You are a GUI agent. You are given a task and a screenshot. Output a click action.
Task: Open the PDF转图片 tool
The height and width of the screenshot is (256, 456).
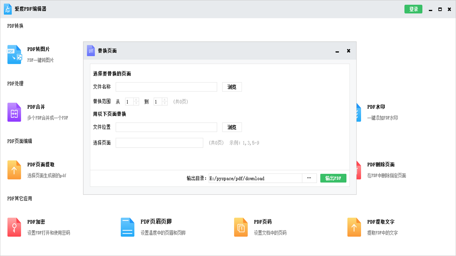[38, 49]
